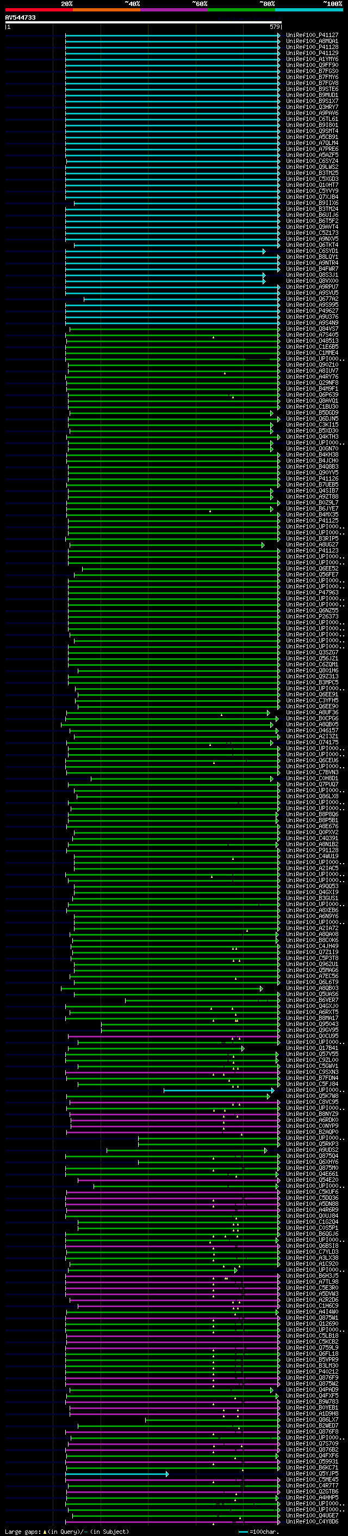Select hit label UniRef100_Q9AVT4
The width and height of the screenshot is (348, 1536).
312,227
